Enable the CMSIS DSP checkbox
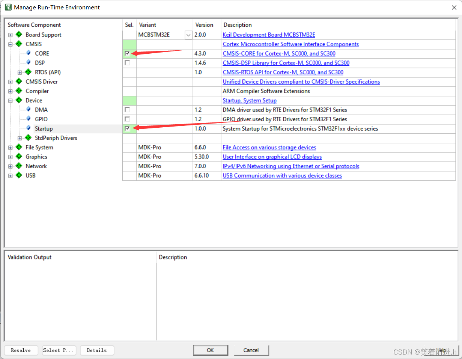 coord(128,63)
